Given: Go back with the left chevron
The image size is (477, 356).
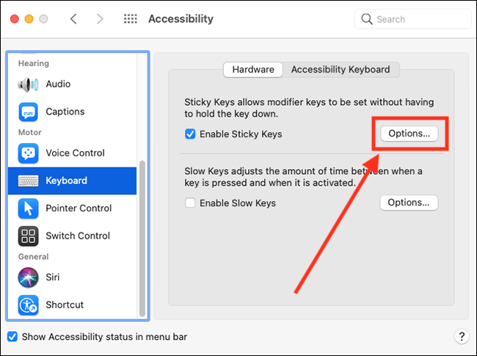Looking at the screenshot, I should (x=73, y=19).
